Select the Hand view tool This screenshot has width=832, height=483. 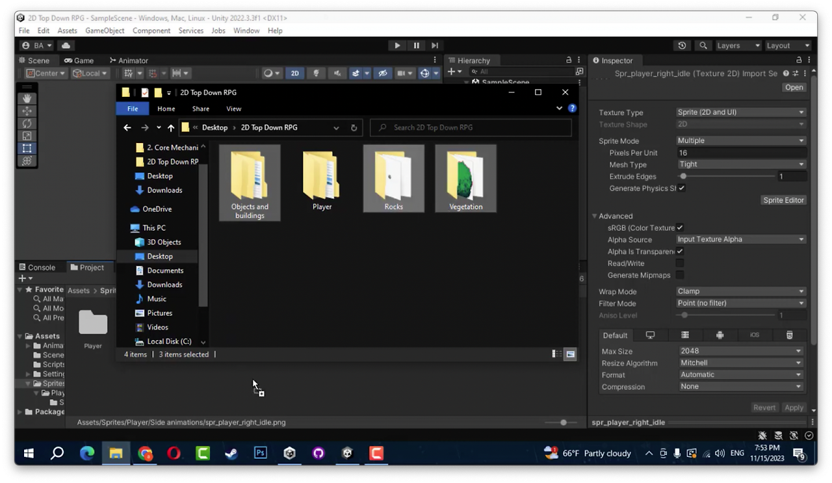(27, 98)
